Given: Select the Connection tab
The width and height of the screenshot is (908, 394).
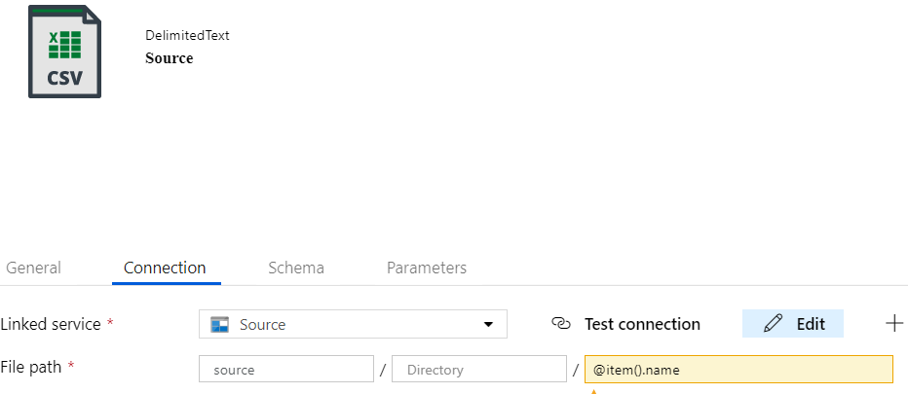Looking at the screenshot, I should (x=165, y=268).
